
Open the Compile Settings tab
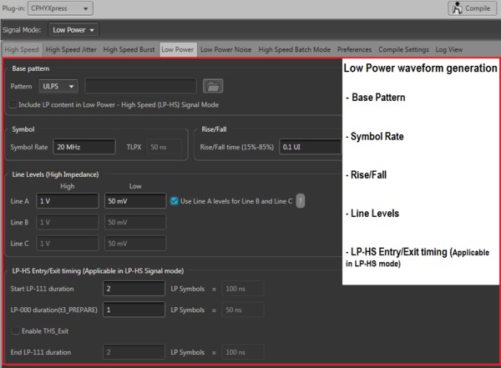403,49
